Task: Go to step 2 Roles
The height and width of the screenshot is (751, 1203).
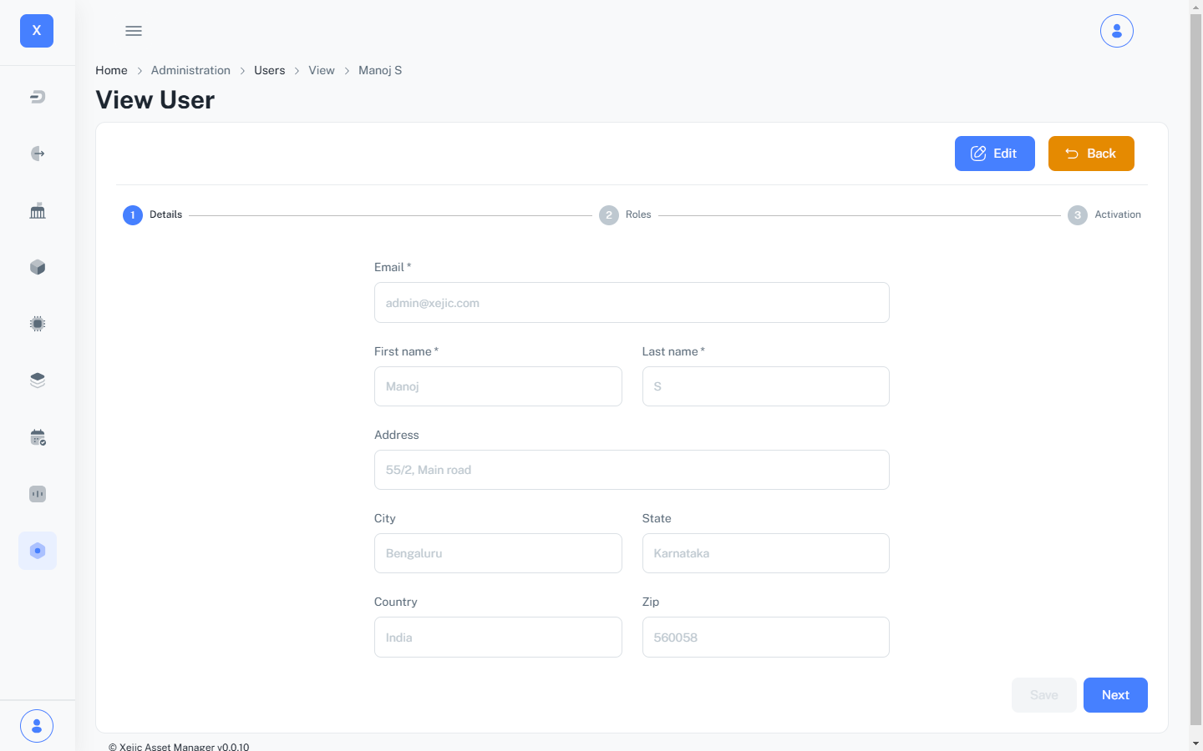Action: pos(625,214)
